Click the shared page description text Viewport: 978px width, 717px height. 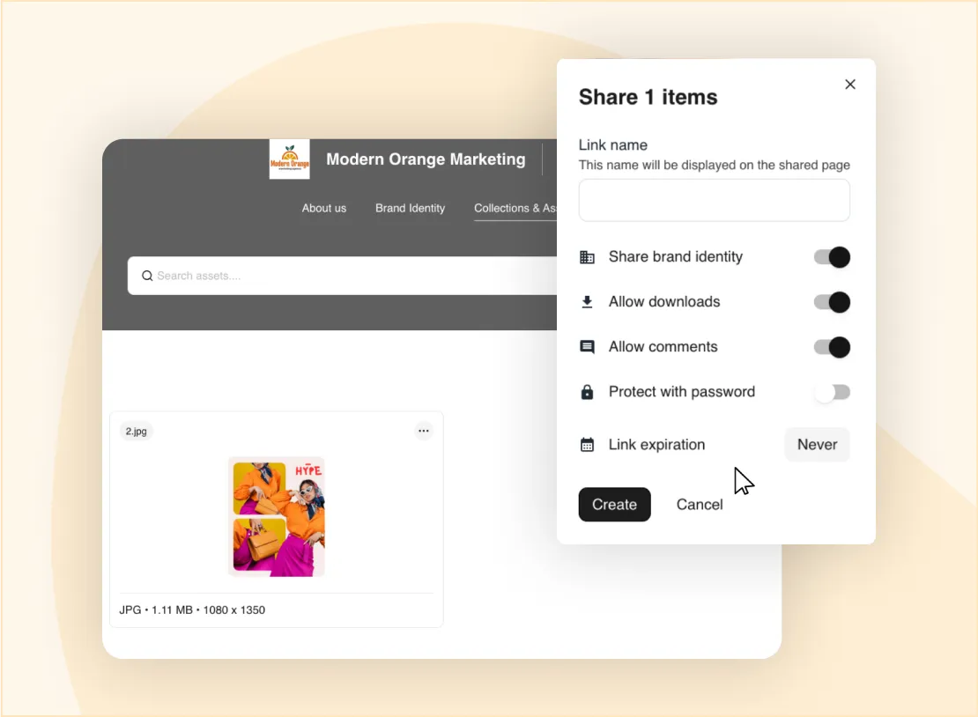[x=714, y=165]
